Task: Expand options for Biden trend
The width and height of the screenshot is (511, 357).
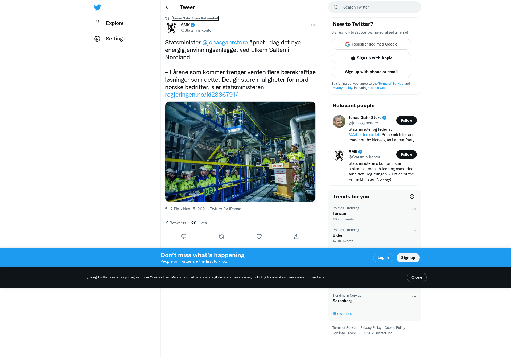Action: click(x=414, y=231)
